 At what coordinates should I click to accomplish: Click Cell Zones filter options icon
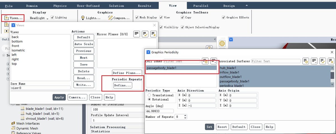point(205,61)
